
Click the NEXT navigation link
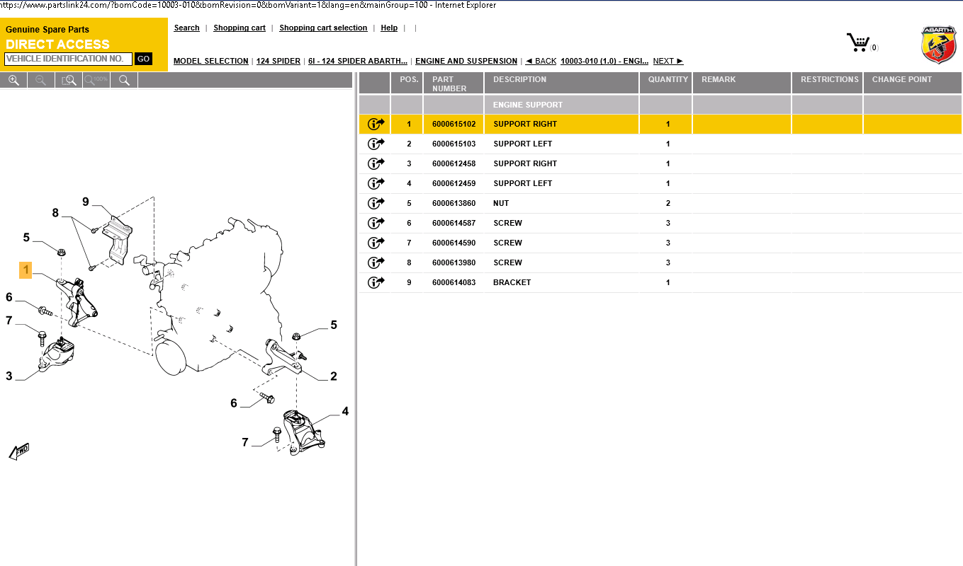point(668,61)
